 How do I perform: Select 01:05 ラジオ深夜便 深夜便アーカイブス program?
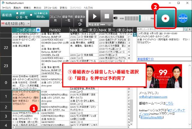coord(84,98)
